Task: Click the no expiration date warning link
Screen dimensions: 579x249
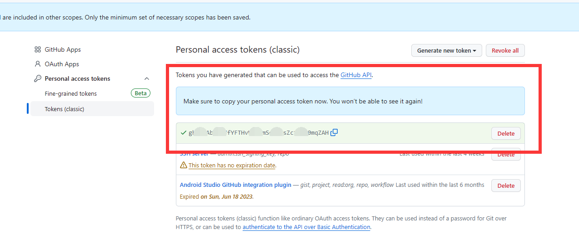Action: [x=232, y=166]
